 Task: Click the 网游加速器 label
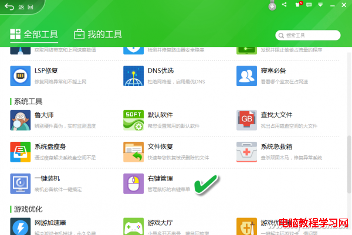[x=50, y=223]
